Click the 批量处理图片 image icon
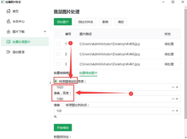The height and width of the screenshot is (139, 187). click(x=9, y=42)
